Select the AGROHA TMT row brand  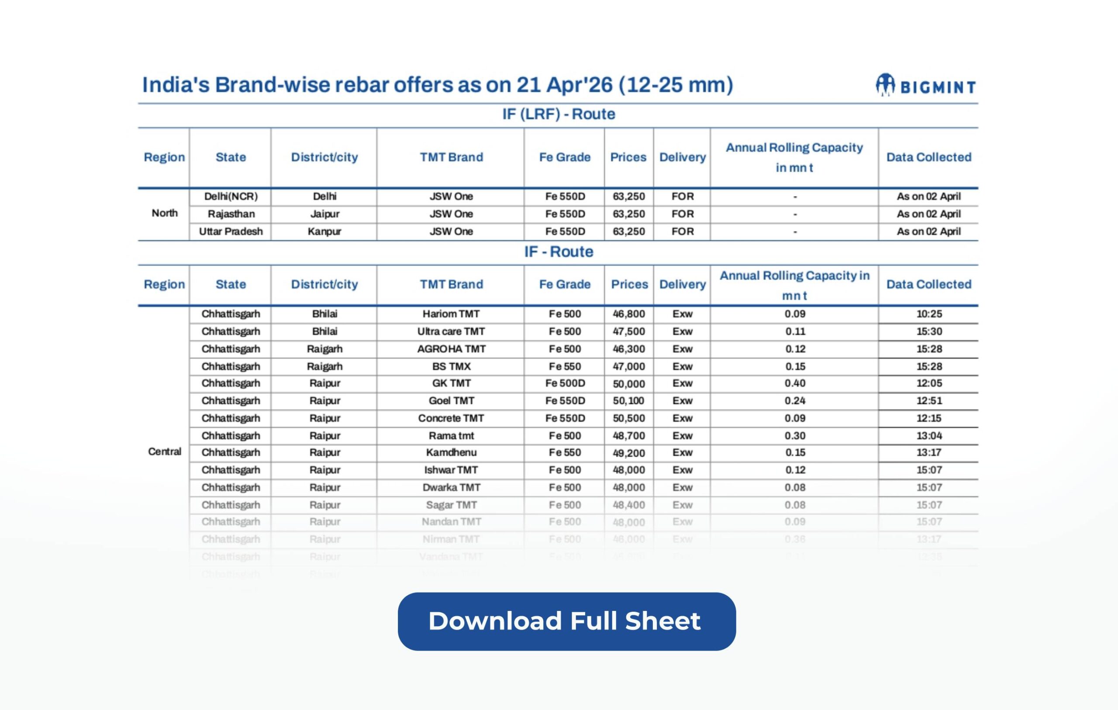click(451, 349)
